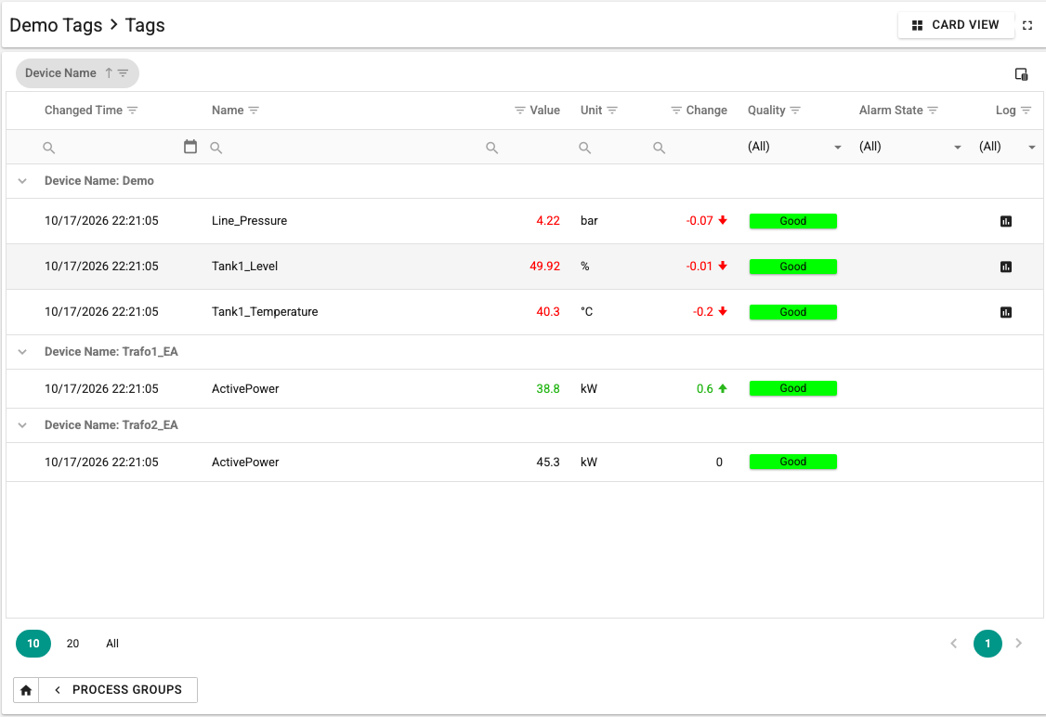Viewport: 1046px width, 717px height.
Task: Open Alarm State column filter icon
Action: point(933,111)
